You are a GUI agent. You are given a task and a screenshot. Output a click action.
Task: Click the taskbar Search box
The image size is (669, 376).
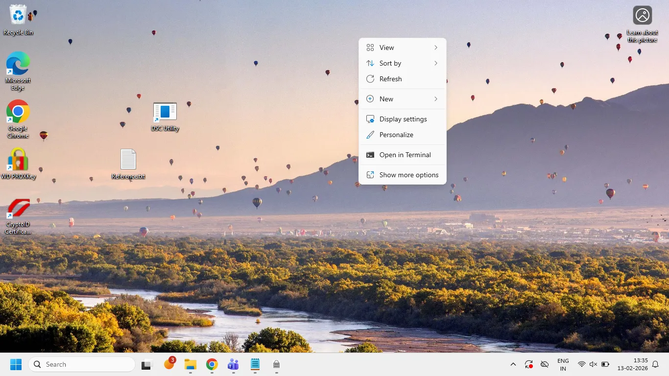pos(82,364)
